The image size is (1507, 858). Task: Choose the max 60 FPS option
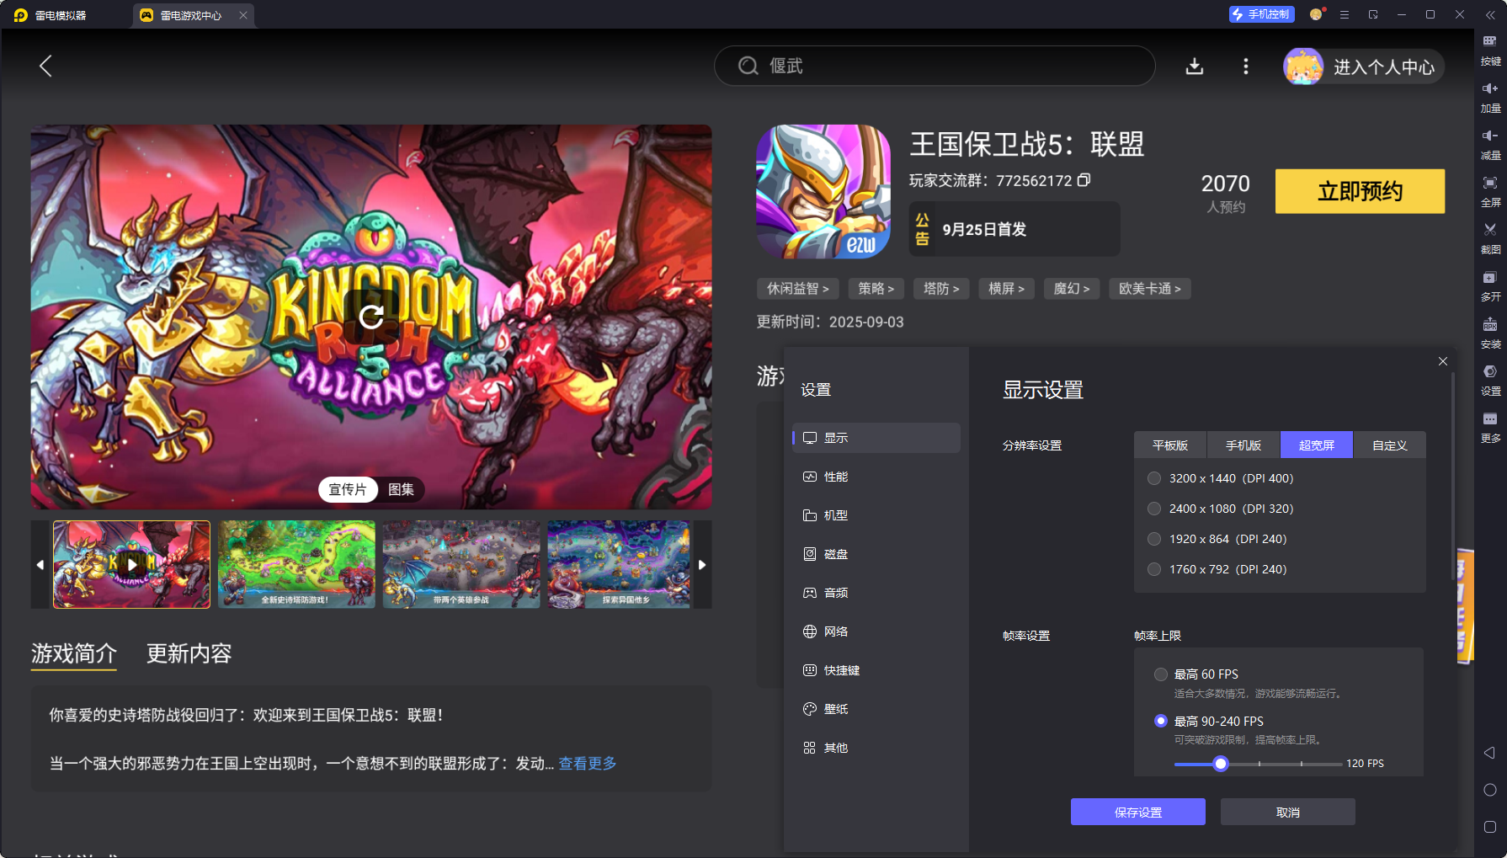pos(1161,674)
